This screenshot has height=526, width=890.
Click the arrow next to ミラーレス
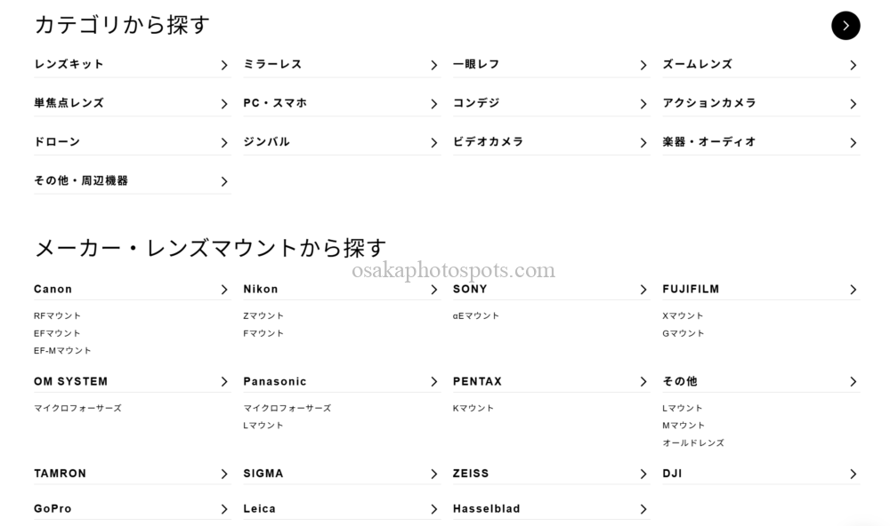(434, 65)
